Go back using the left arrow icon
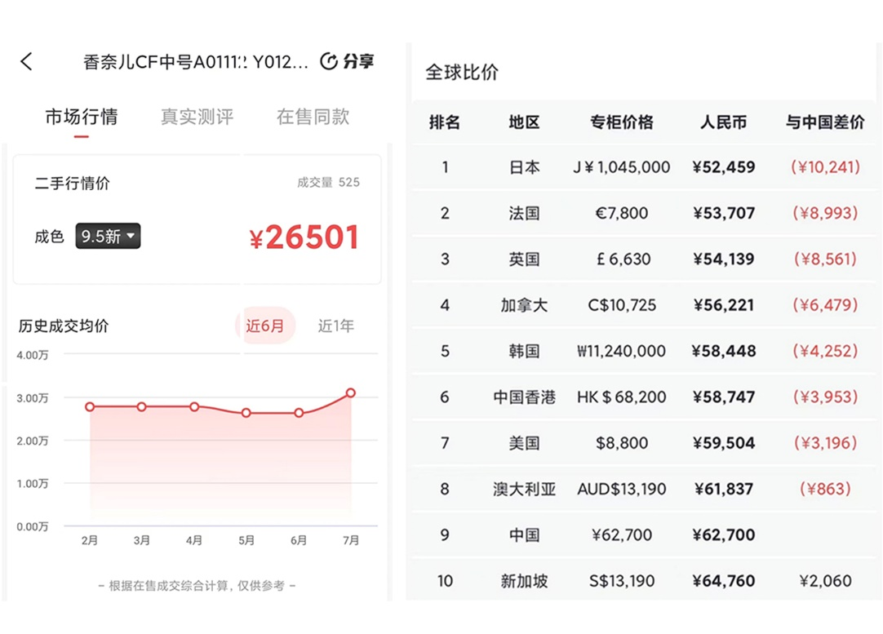Screen dimensions: 883x634 (x=26, y=61)
